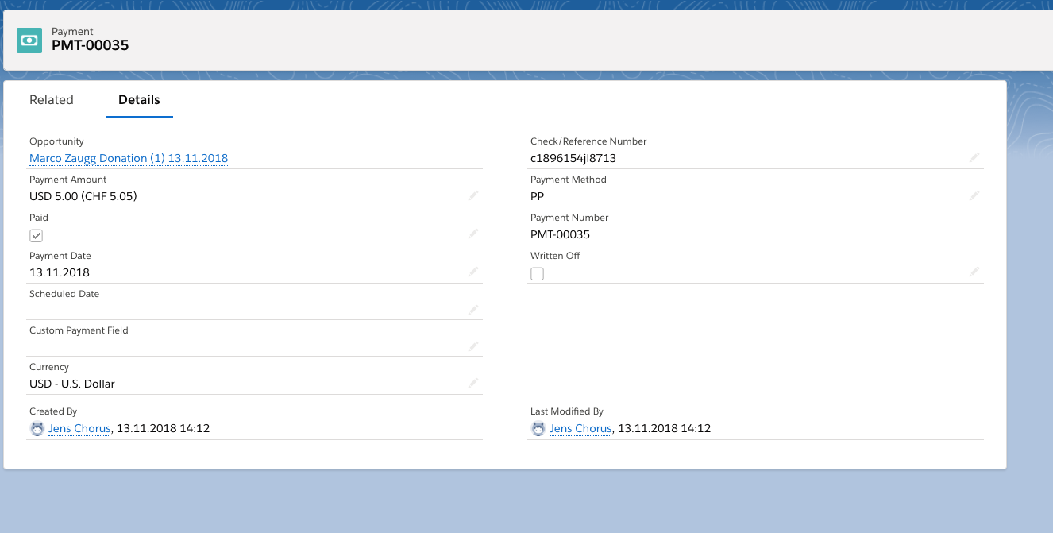
Task: Click the edit pencil for Written Off
Action: [974, 272]
